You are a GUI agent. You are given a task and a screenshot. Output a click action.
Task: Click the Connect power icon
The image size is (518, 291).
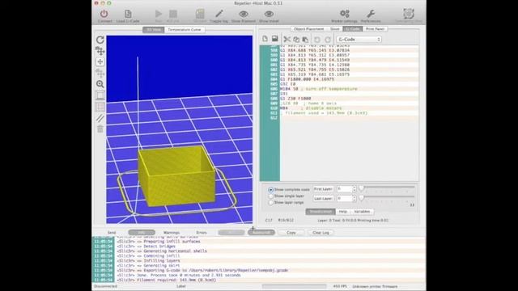point(104,14)
